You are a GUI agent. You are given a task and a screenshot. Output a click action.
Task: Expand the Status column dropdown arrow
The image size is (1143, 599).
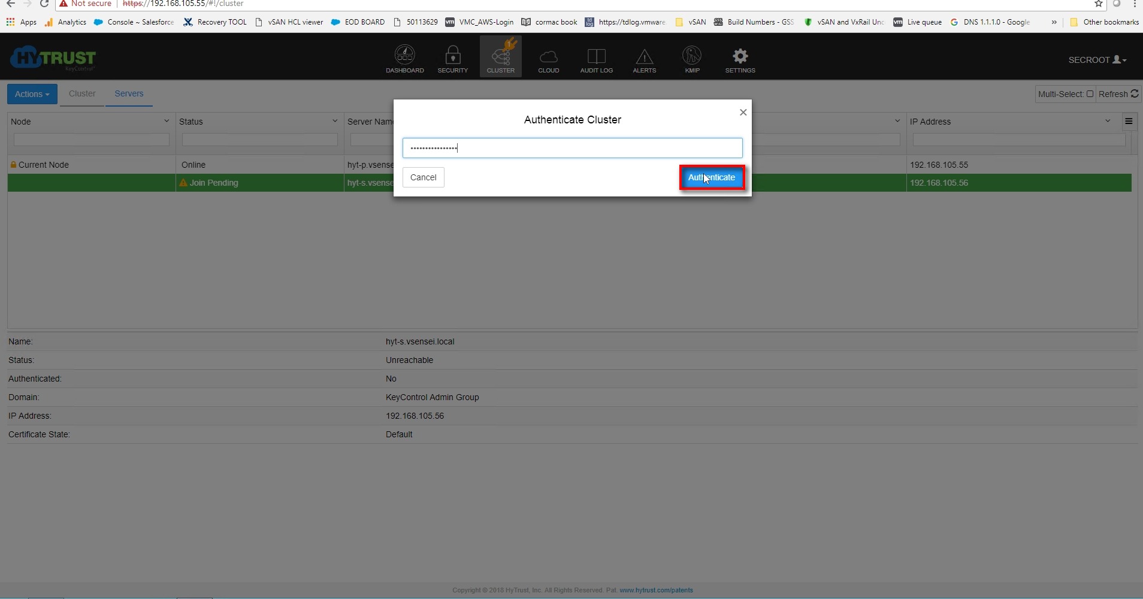click(335, 121)
